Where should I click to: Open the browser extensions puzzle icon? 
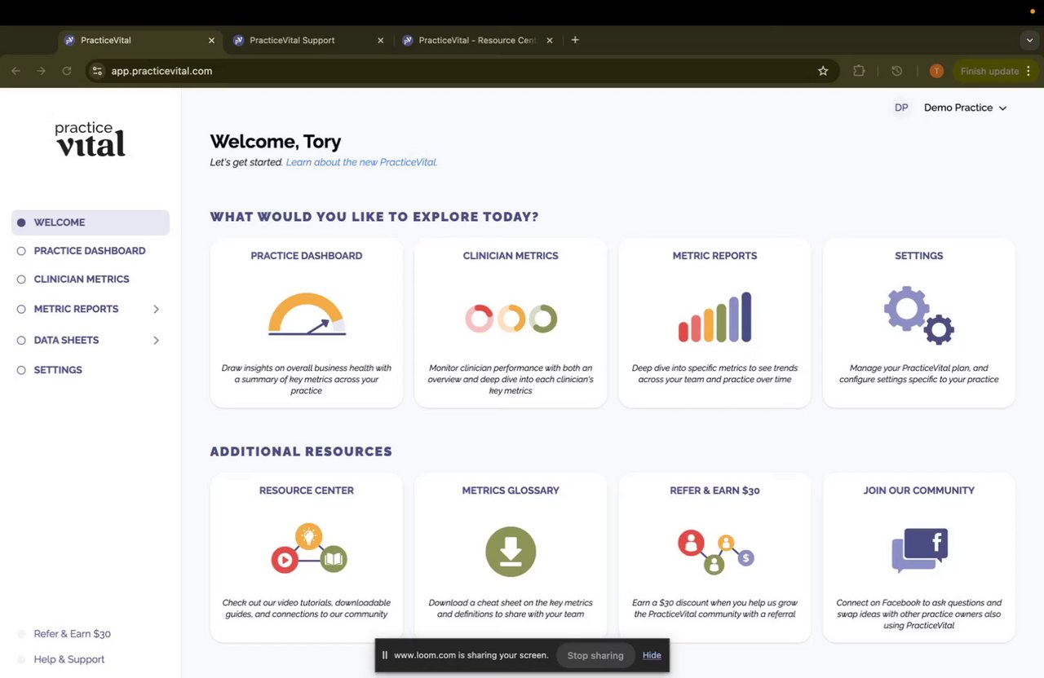pos(859,71)
